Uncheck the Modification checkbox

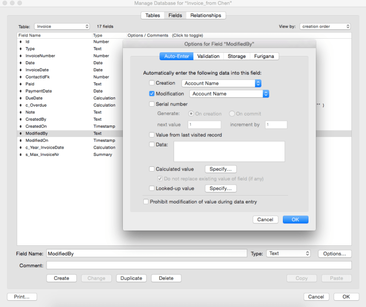click(152, 94)
